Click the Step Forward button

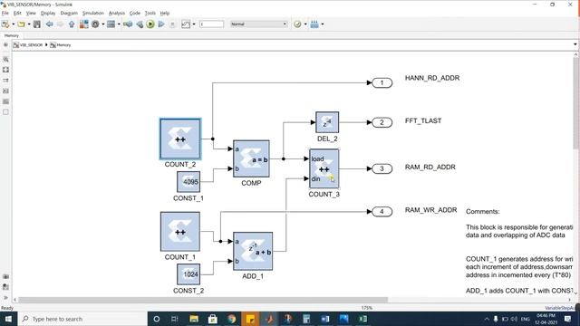161,24
